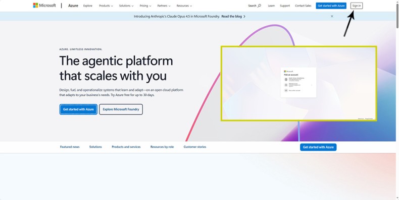399x200 pixels.
Task: Click the Microsoft logo
Action: tap(44, 6)
